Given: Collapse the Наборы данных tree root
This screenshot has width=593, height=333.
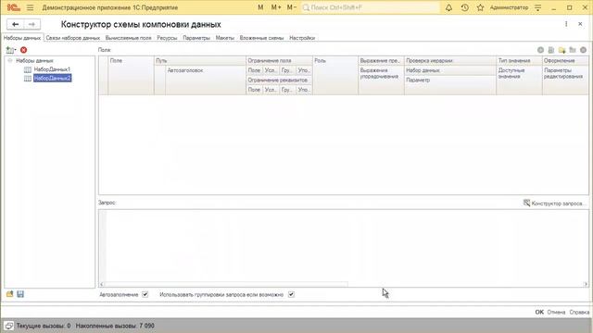Looking at the screenshot, I should coord(10,60).
